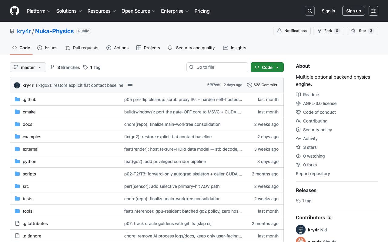Viewport: 388px width, 242px height.
Task: Click the shield icon next to Security policy
Action: (x=298, y=130)
